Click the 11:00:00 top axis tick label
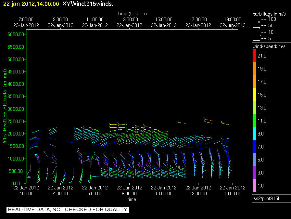Image resolution: width=291 pixels, height=219 pixels. click(x=95, y=19)
